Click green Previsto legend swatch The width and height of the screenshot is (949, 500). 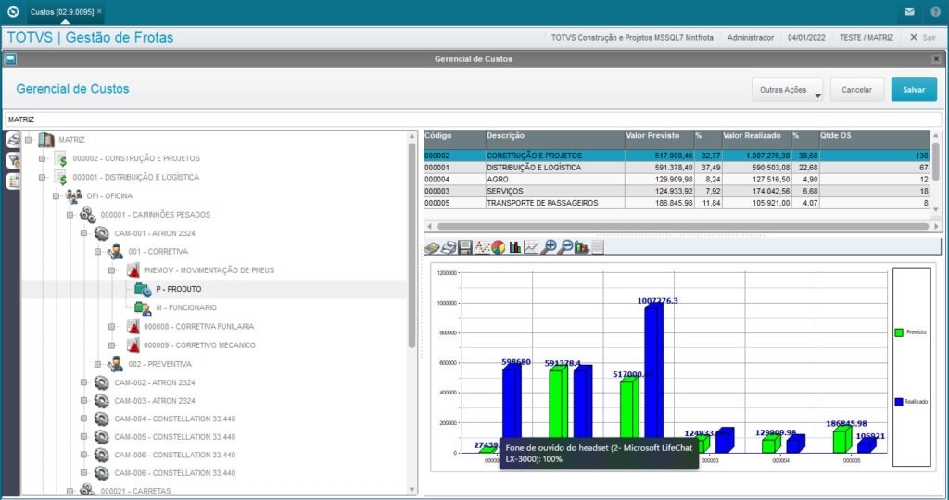(899, 332)
